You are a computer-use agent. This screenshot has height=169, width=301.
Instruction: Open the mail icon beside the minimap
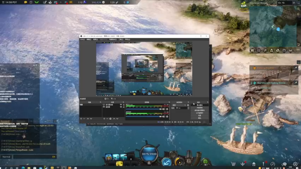[243, 5]
